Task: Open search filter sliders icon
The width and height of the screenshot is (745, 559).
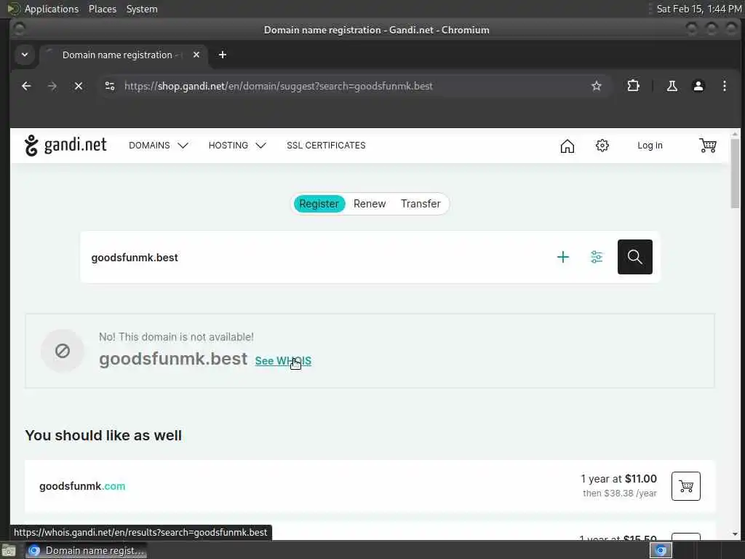Action: coord(597,257)
